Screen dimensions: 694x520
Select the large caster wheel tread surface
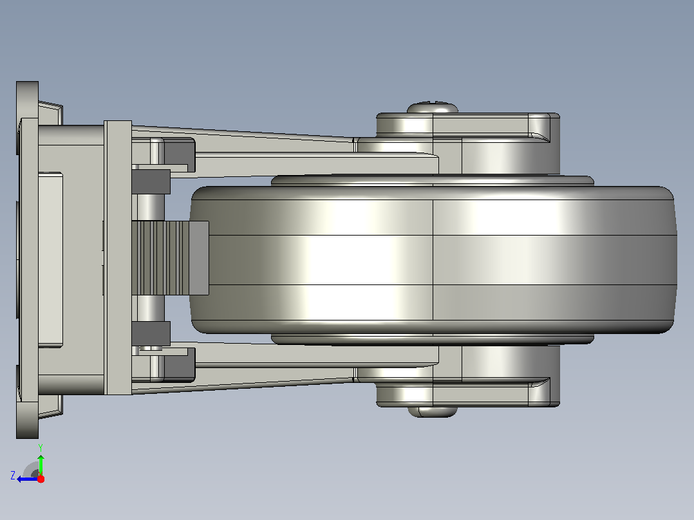pyautogui.click(x=433, y=260)
